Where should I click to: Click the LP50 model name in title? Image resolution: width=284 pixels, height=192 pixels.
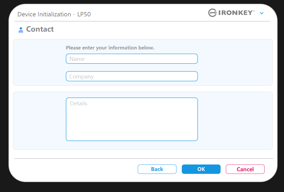[x=84, y=14]
